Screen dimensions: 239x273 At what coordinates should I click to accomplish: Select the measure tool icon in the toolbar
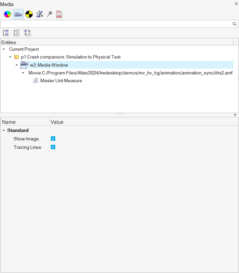pos(40,14)
